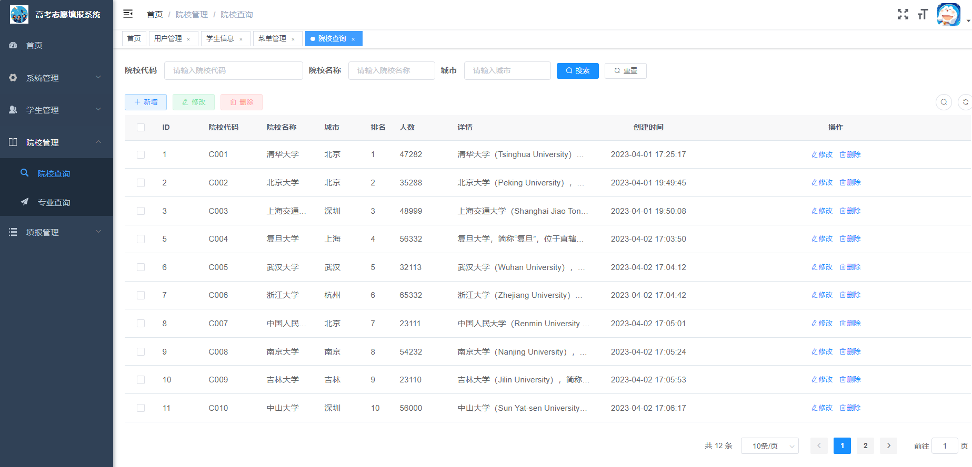Click the 新增 button
The height and width of the screenshot is (467, 972).
point(146,102)
